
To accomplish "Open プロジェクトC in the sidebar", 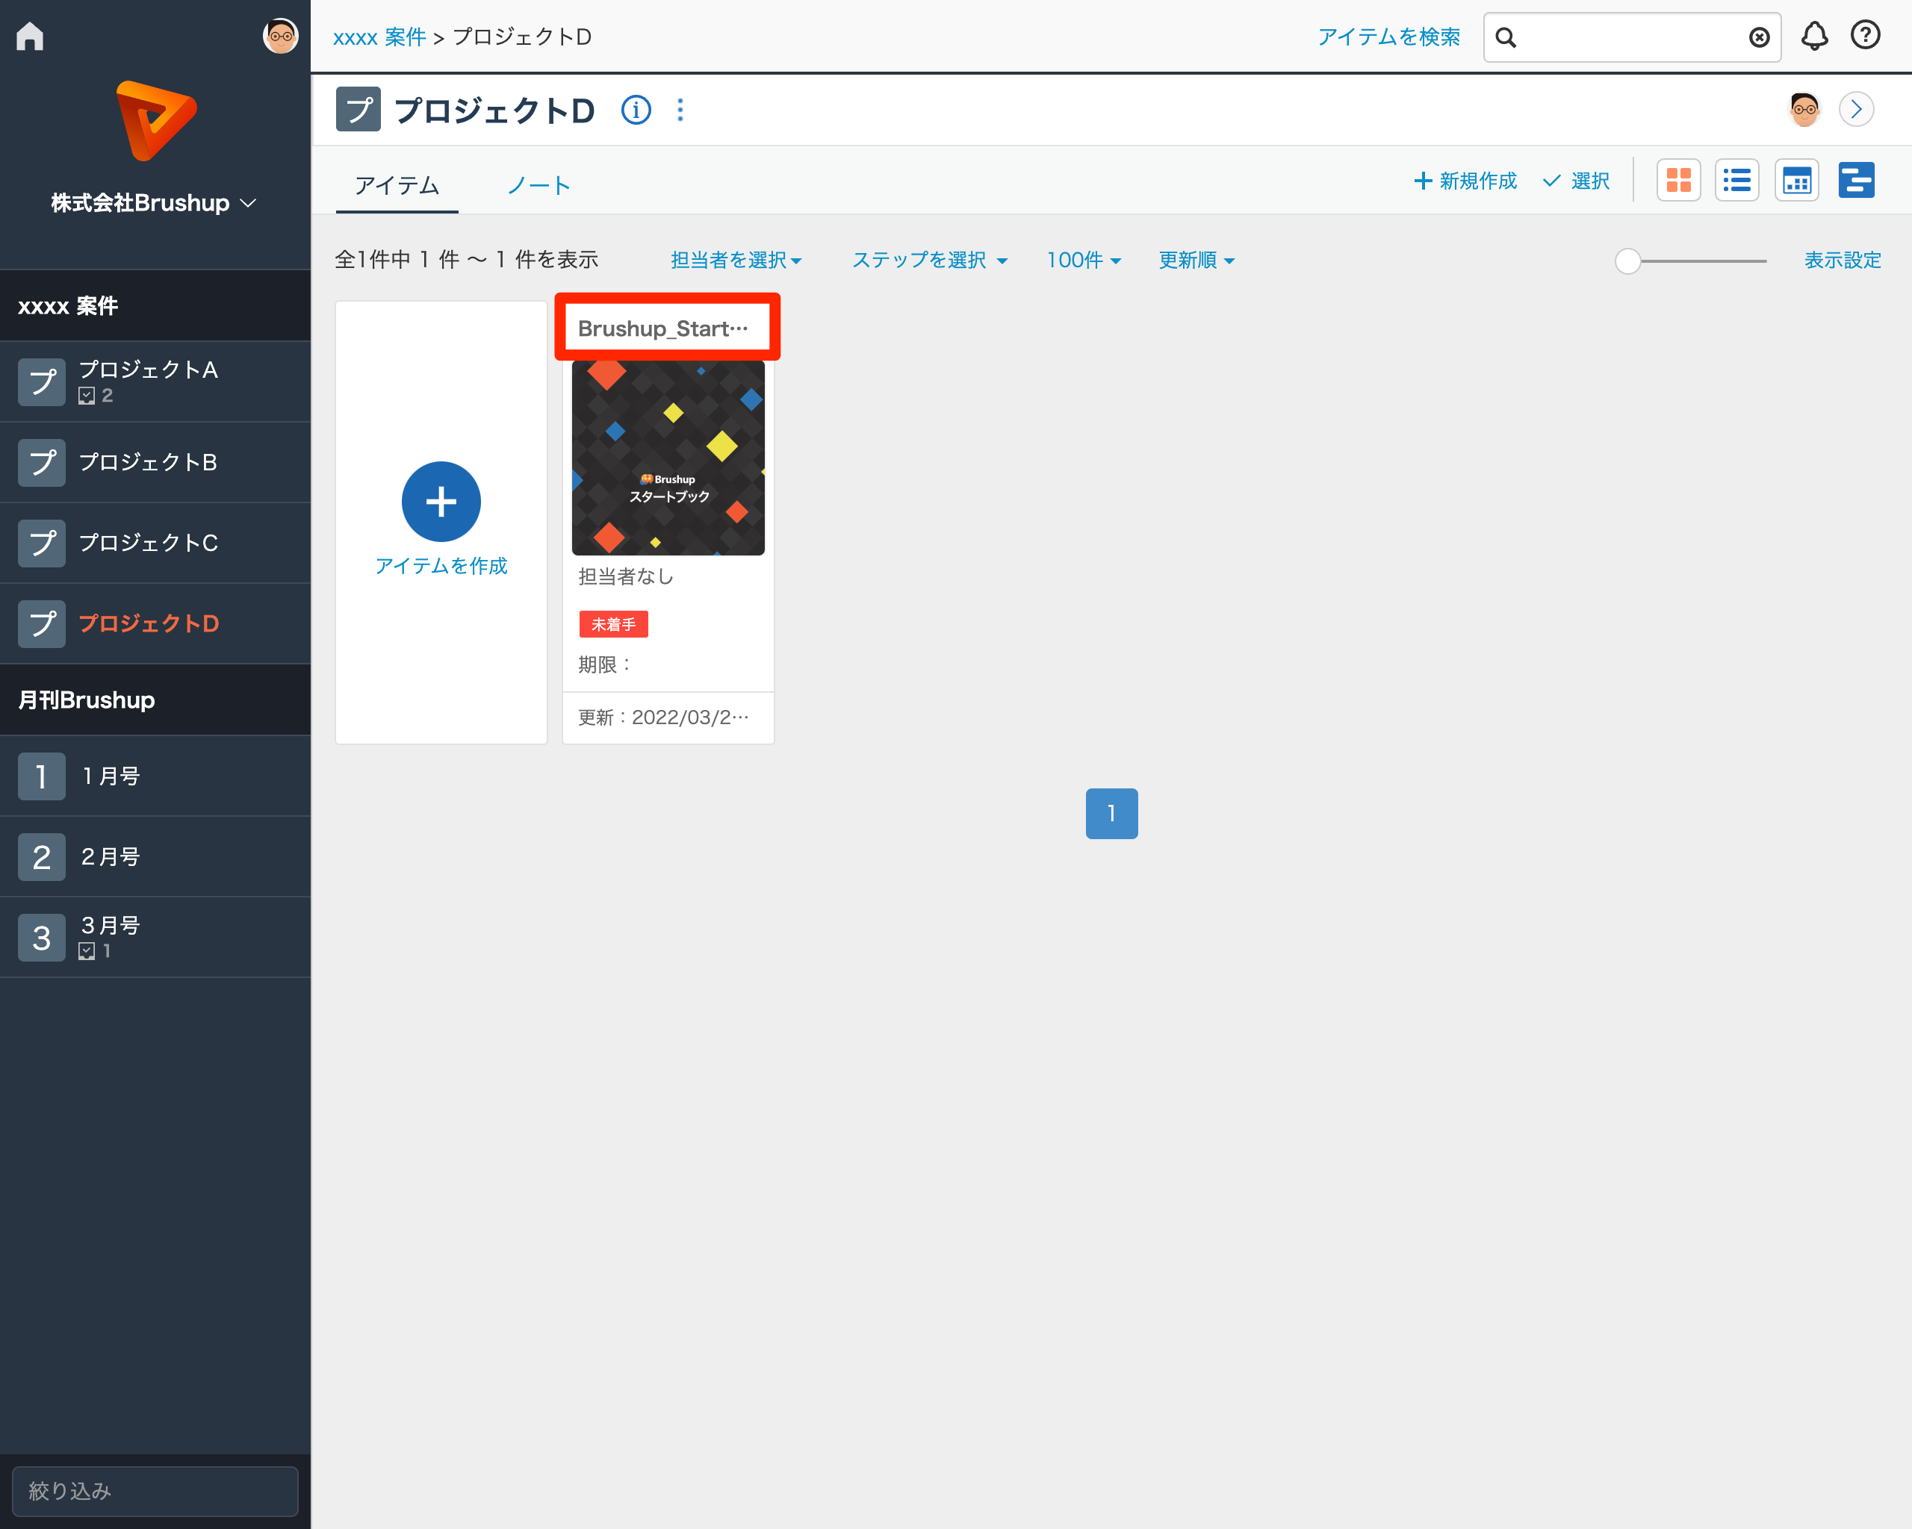I will pyautogui.click(x=155, y=544).
